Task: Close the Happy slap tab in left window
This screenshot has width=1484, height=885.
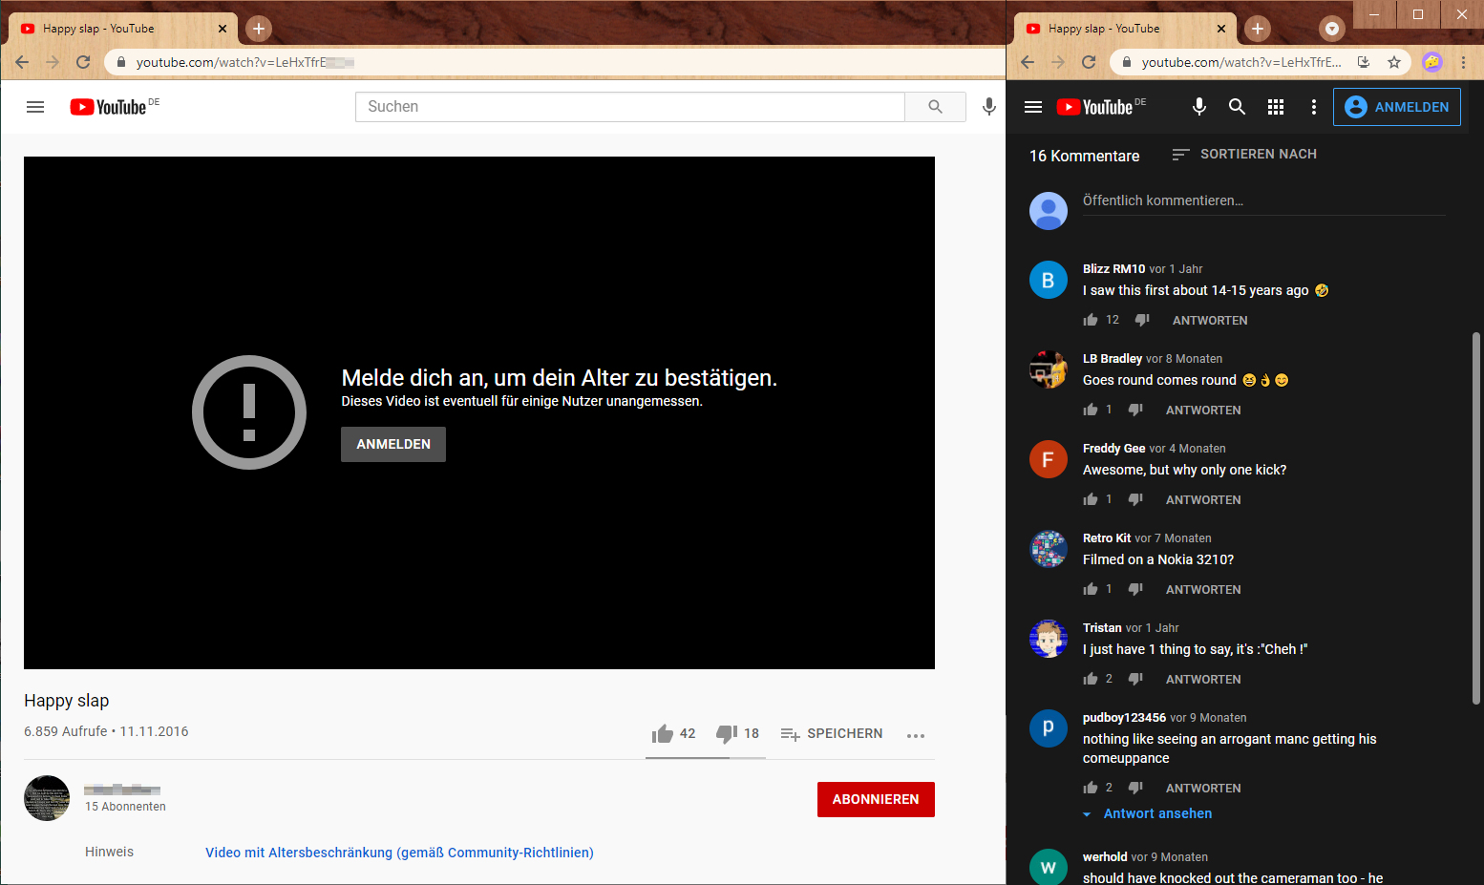Action: pos(223,29)
